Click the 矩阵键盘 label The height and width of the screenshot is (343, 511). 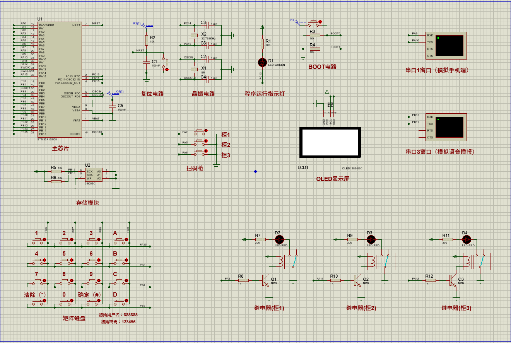click(74, 319)
